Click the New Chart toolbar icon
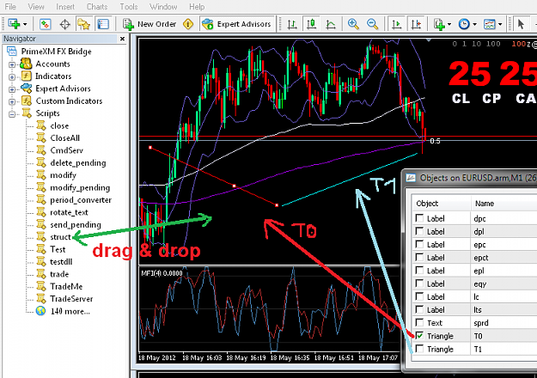The image size is (537, 378). (x=14, y=24)
